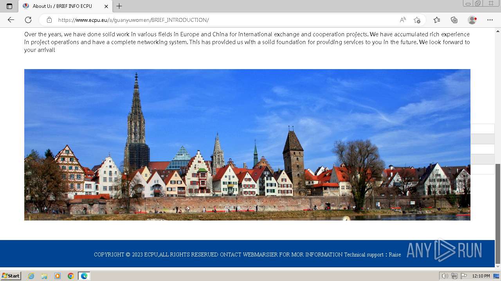Close the About Us browser tab
Image resolution: width=501 pixels, height=281 pixels.
106,6
